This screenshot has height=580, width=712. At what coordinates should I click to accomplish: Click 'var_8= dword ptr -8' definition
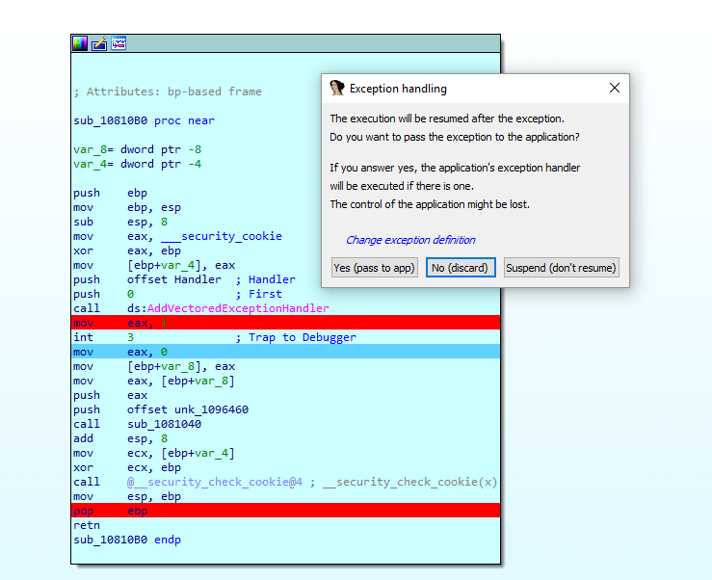137,149
